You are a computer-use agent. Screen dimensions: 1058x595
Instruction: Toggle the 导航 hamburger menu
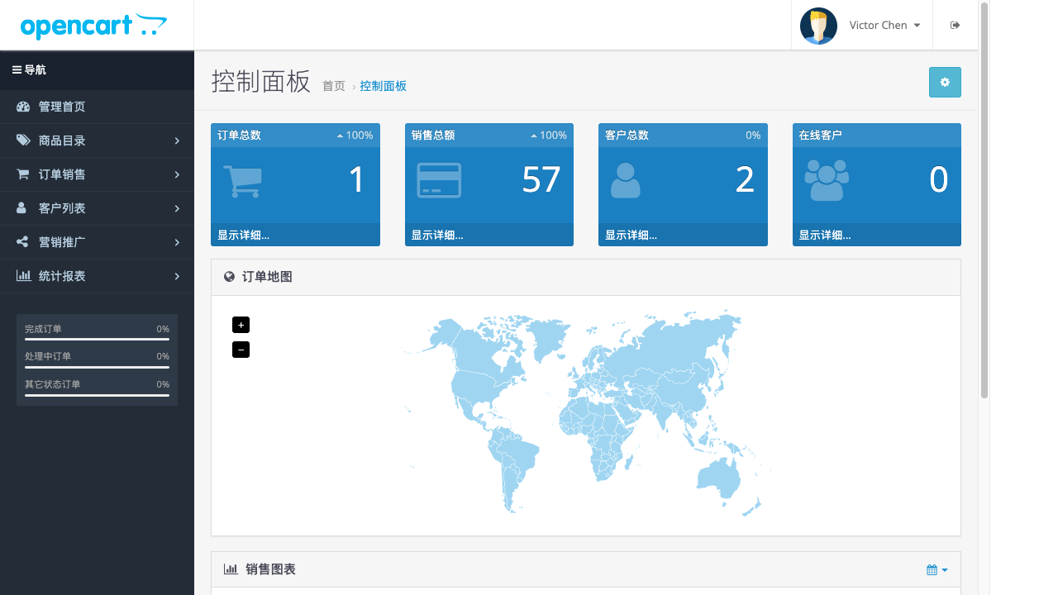pos(29,70)
